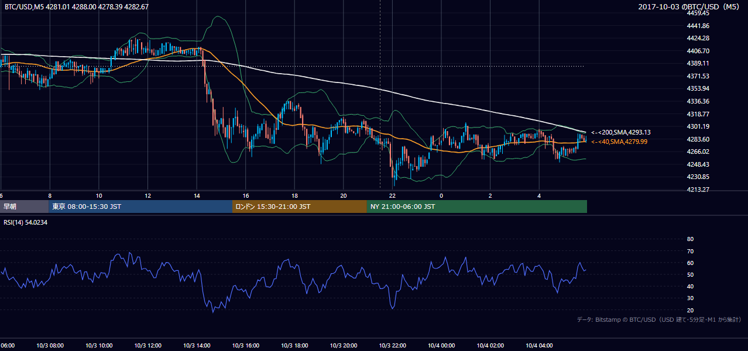Viewport: 748px width, 351px height.
Task: Click the '10/3 08:00' time label
Action: coord(50,346)
